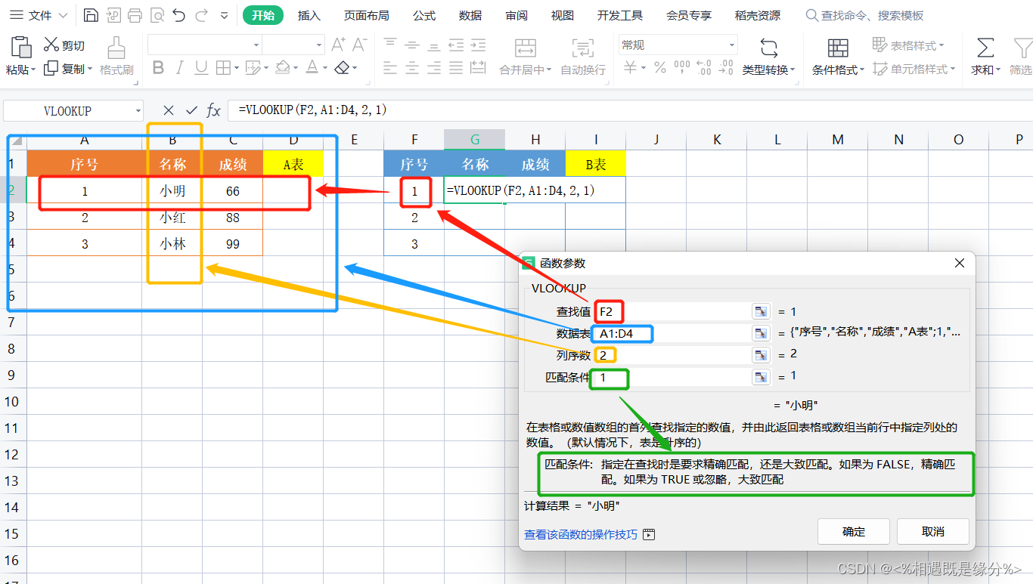Click range picker icon beside 匹配条件 field

pos(760,376)
